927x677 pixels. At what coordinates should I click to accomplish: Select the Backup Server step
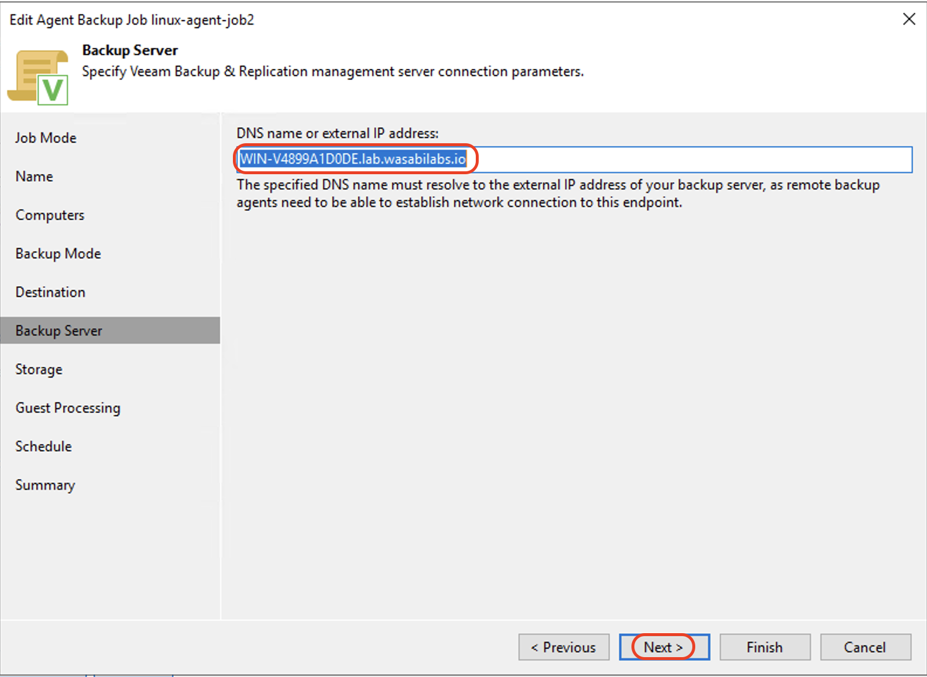point(110,330)
